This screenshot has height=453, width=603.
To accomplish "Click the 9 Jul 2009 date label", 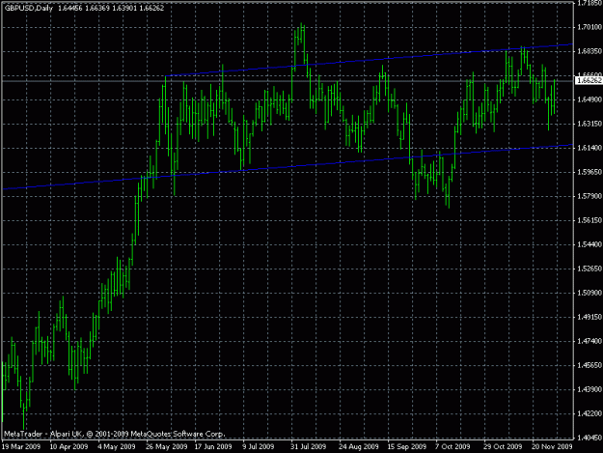I will click(258, 447).
